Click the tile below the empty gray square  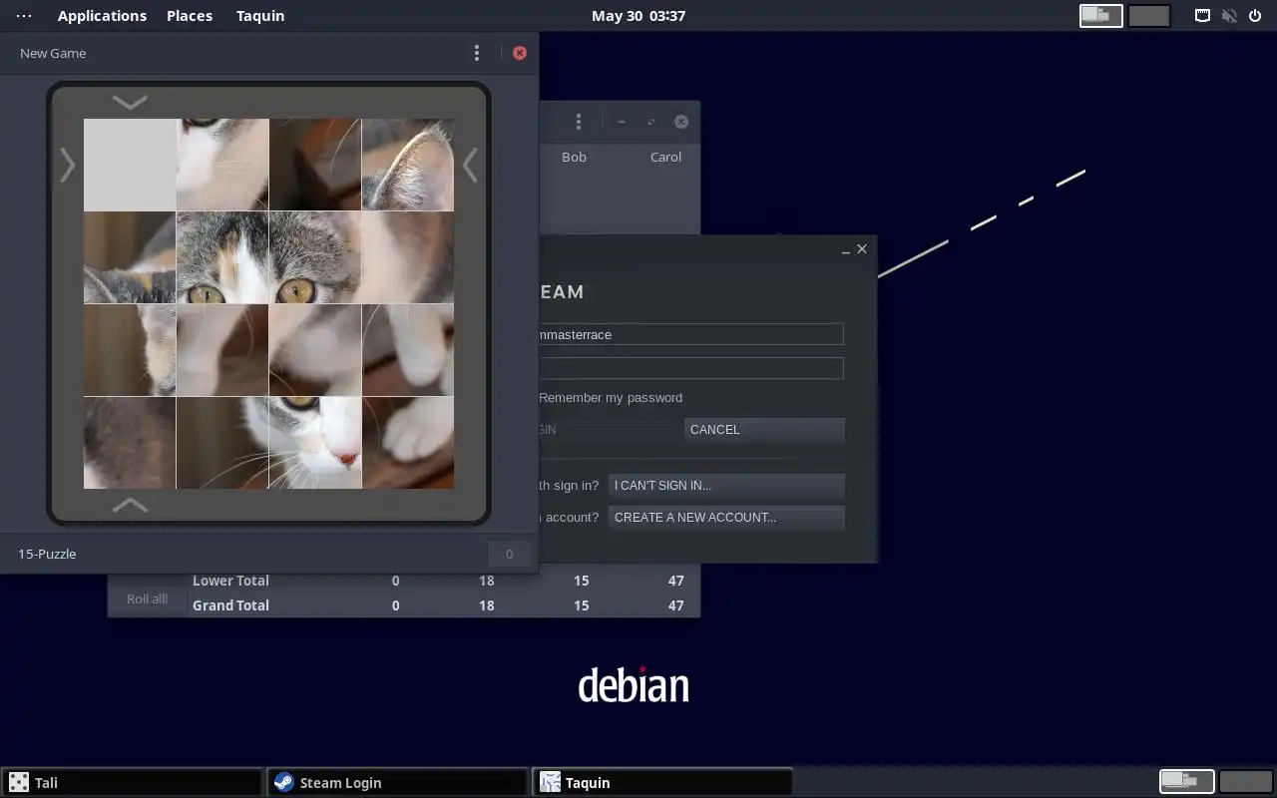pyautogui.click(x=130, y=257)
